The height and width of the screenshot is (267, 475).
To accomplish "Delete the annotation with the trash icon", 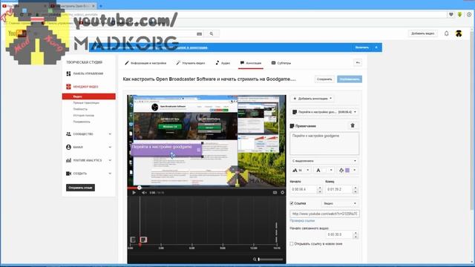I will click(x=353, y=125).
